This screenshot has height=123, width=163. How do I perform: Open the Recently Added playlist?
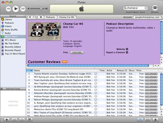[13, 47]
